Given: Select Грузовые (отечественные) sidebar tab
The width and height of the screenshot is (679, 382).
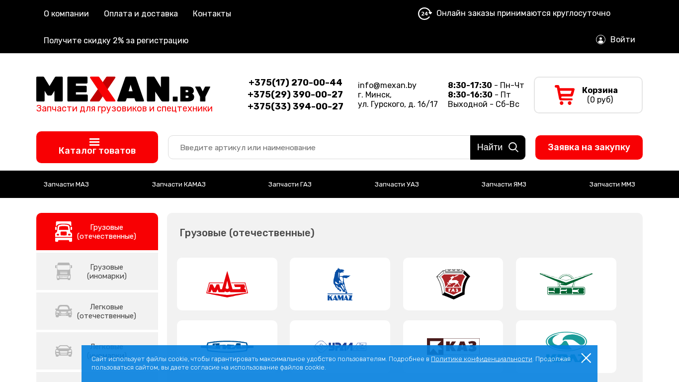Looking at the screenshot, I should 97,232.
